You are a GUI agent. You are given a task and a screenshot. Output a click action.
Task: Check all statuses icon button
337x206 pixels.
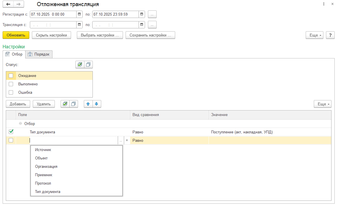[79, 65]
